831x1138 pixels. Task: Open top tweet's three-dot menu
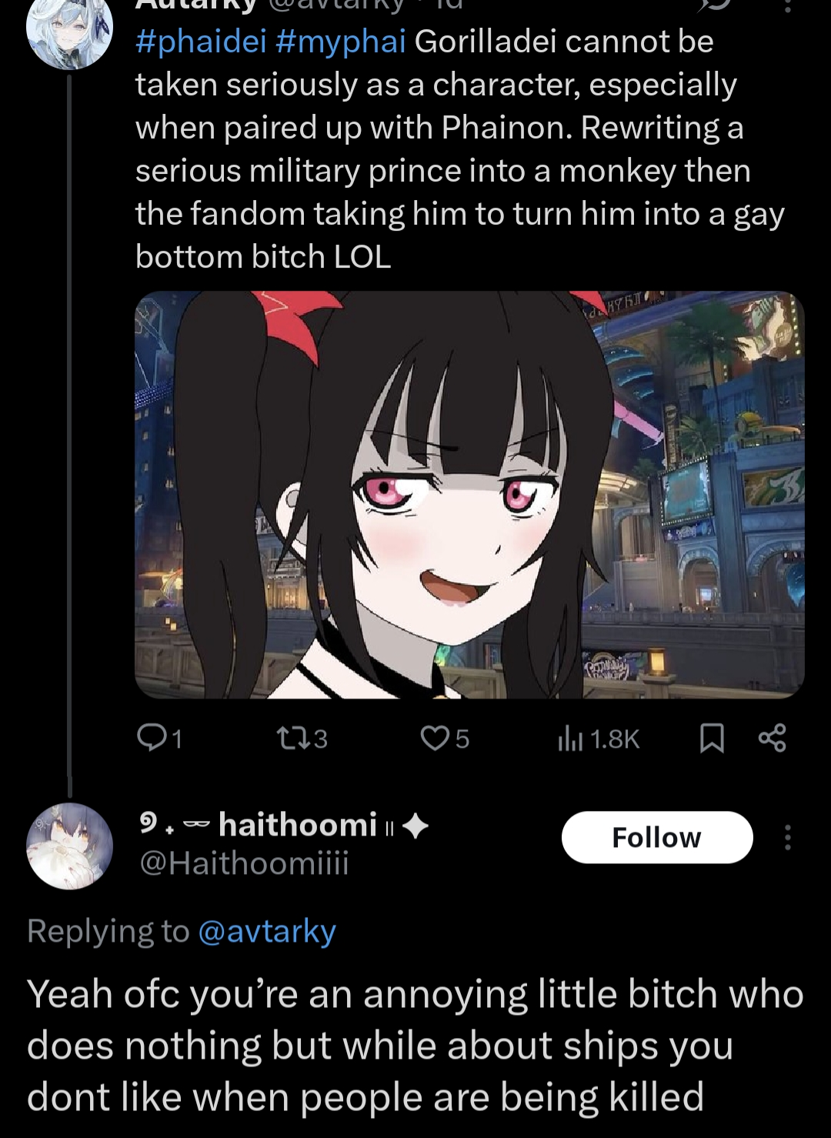(787, 6)
